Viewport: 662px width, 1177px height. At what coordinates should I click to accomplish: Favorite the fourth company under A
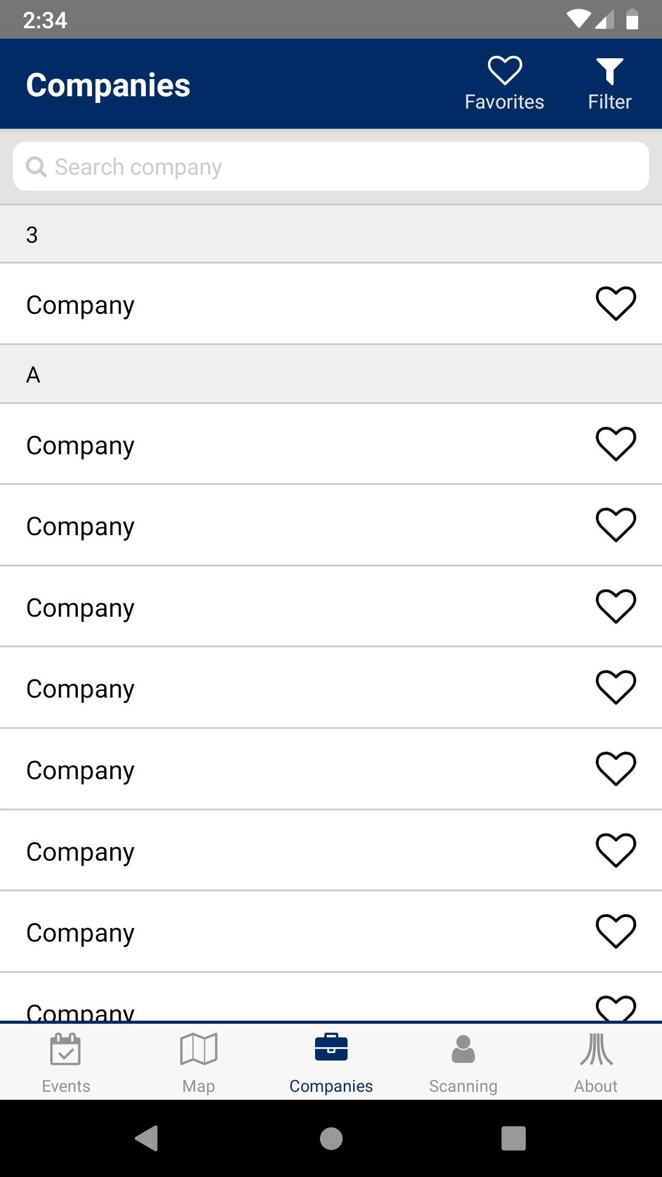[615, 687]
